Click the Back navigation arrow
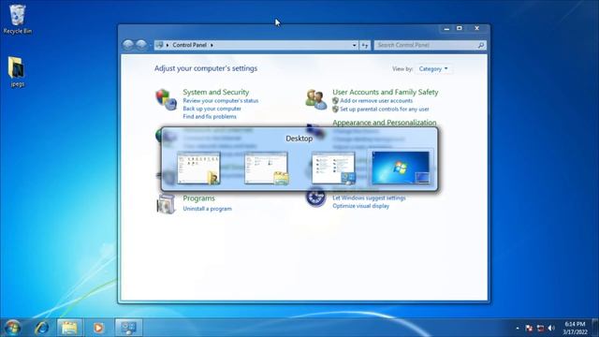The width and height of the screenshot is (599, 337). (128, 45)
